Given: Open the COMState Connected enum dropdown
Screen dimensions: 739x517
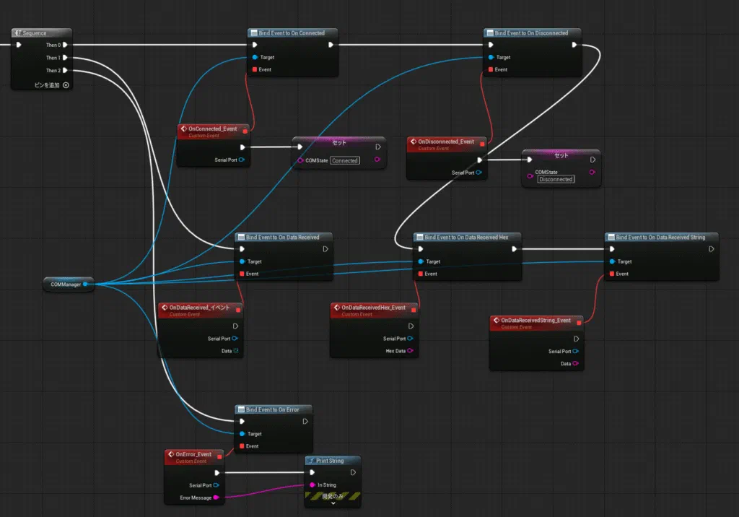Looking at the screenshot, I should pyautogui.click(x=345, y=160).
